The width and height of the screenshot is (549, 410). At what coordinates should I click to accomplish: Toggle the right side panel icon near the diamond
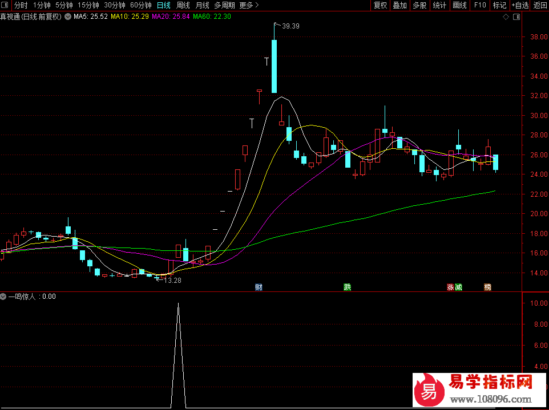coord(516,17)
